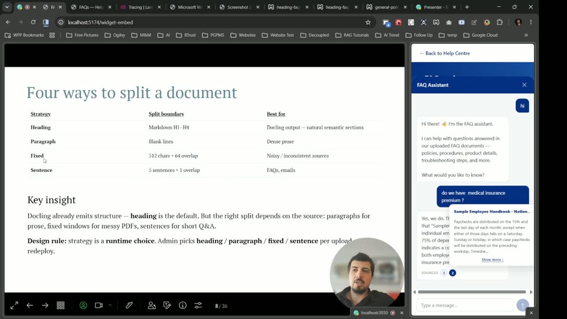Enter fullscreen from the presenter toolbar
Screen dimensions: 567x319
click(x=14, y=305)
